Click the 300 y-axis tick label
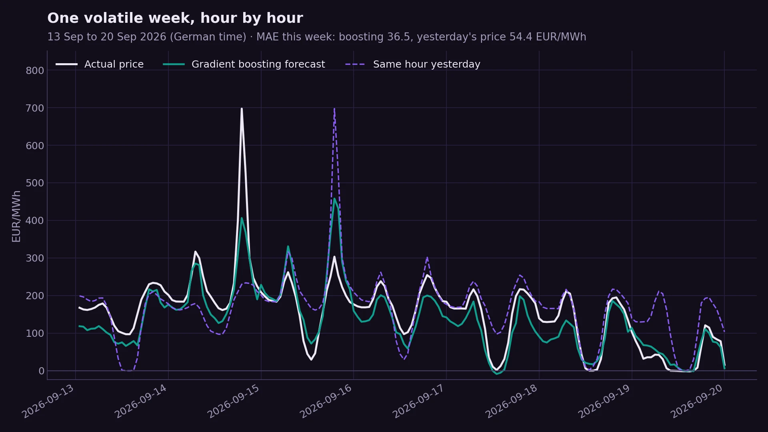Screen dimensions: 768x432 [x=35, y=258]
